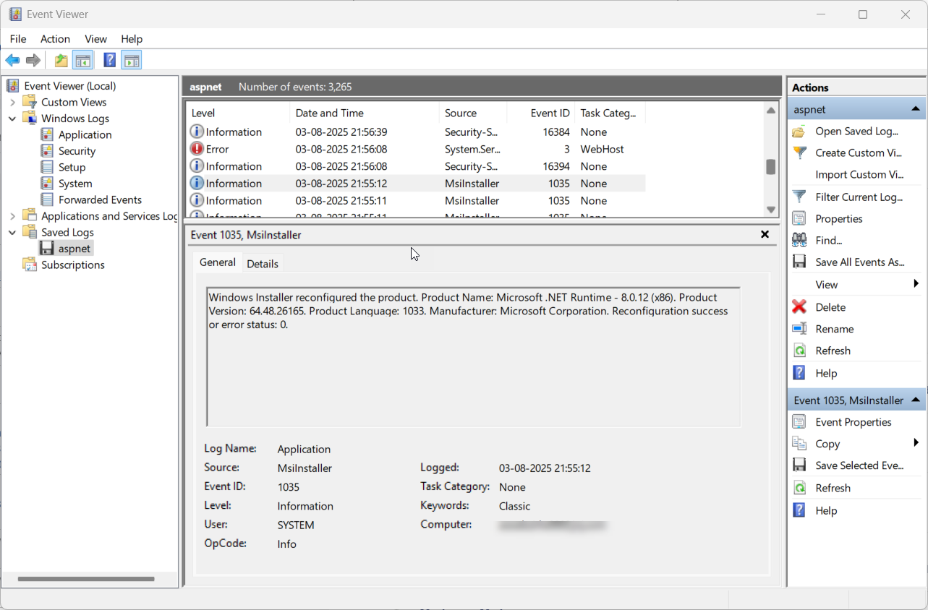The image size is (928, 610).
Task: Click Import Custom View in Actions pane
Action: point(859,174)
